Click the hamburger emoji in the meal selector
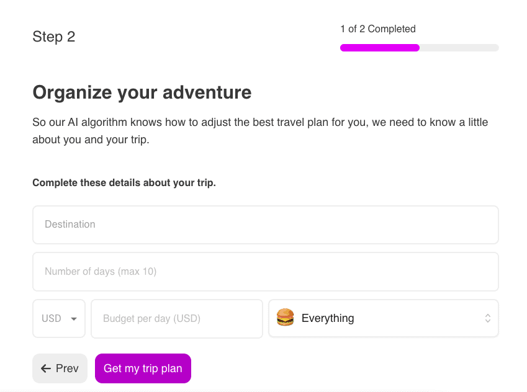This screenshot has width=527, height=392. (285, 318)
